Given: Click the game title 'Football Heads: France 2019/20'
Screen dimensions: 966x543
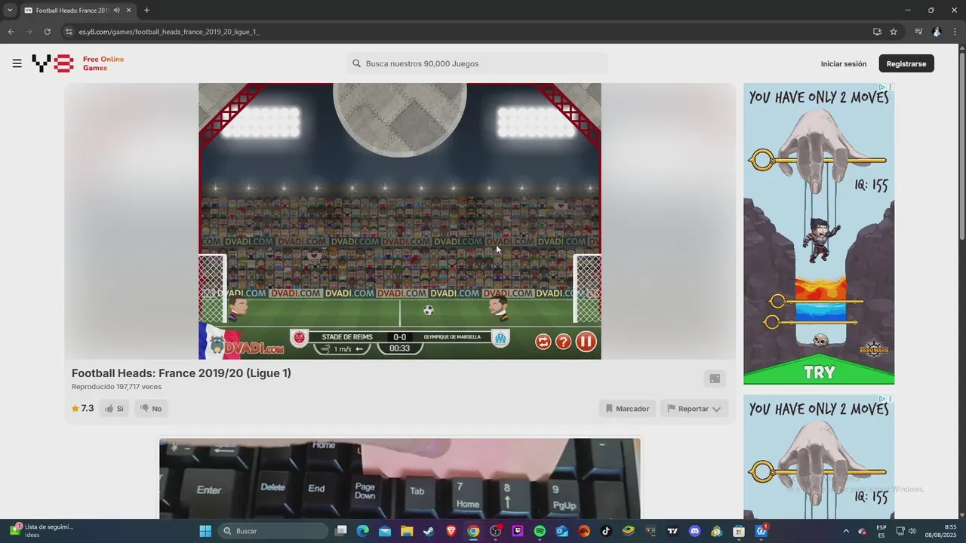Looking at the screenshot, I should tap(181, 373).
